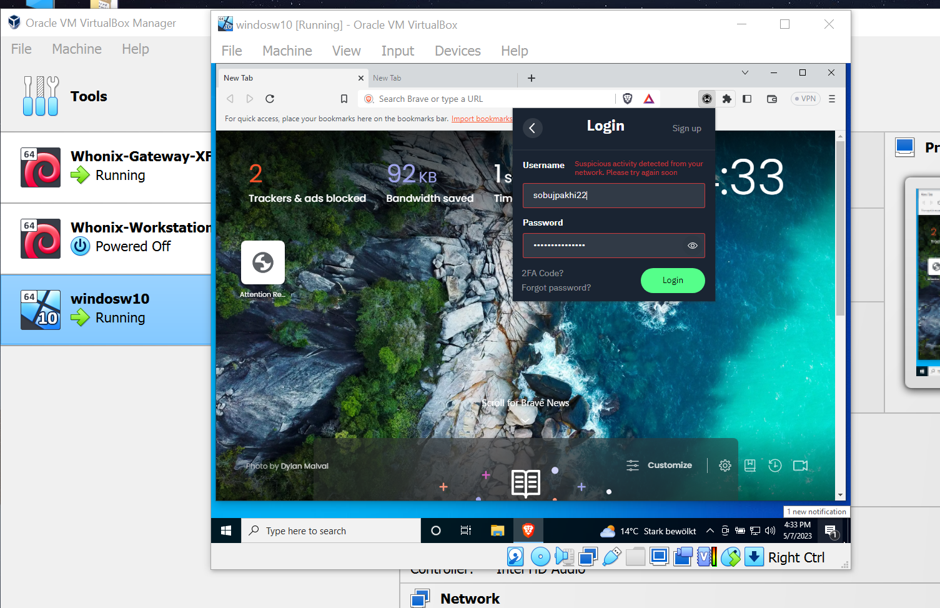This screenshot has height=608, width=940.
Task: Click the Search Brave or type a URL bar
Action: pyautogui.click(x=487, y=99)
